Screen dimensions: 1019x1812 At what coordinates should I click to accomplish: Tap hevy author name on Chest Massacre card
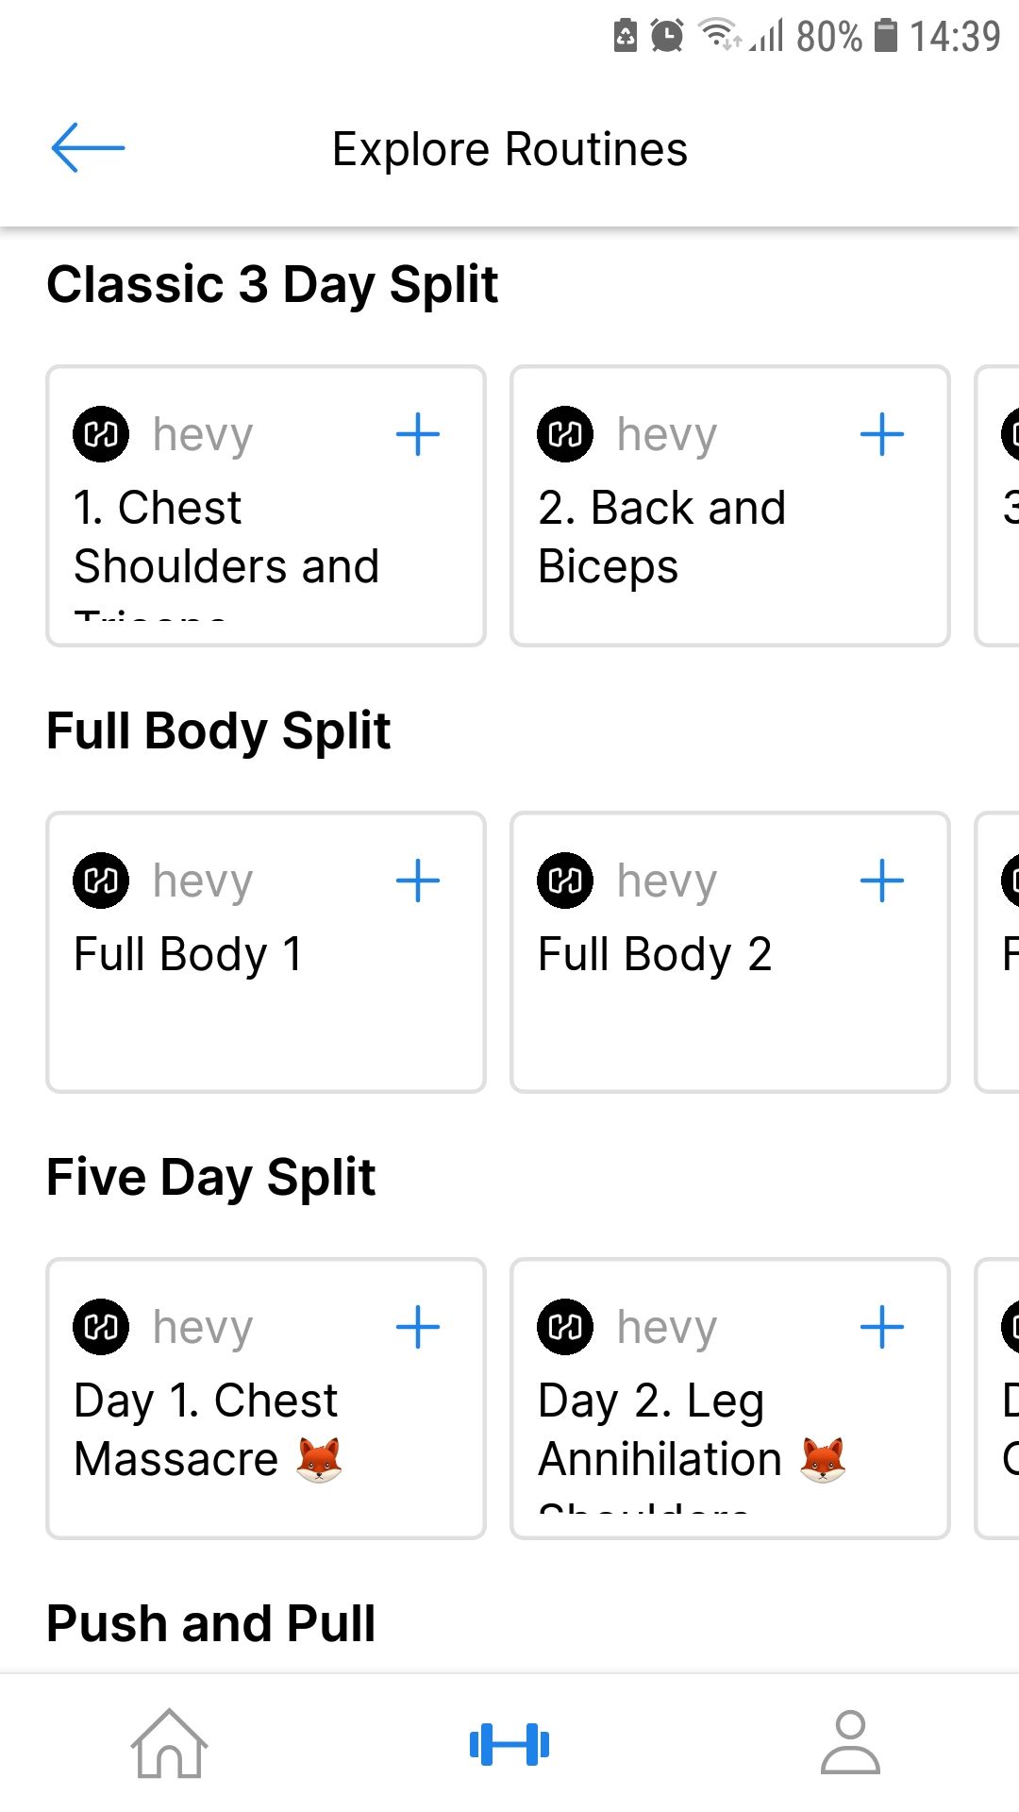(203, 1328)
